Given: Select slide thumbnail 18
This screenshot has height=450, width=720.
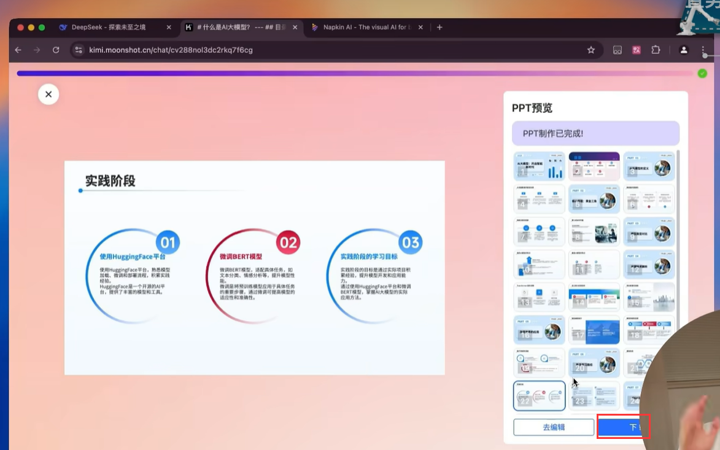Looking at the screenshot, I should (x=649, y=330).
